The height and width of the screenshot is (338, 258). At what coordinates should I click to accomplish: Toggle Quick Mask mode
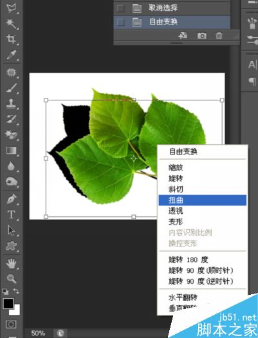coord(11,324)
